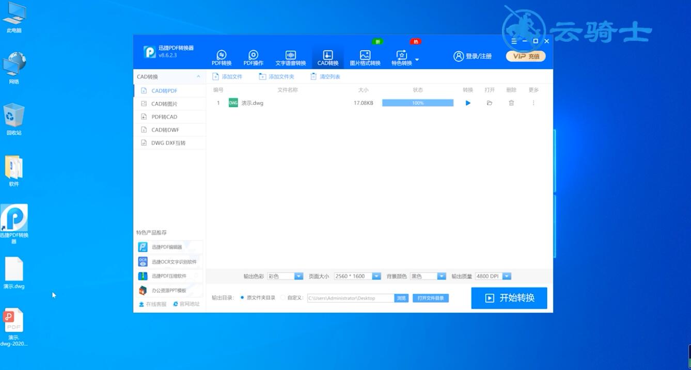Select PDF转CAD in sidebar
Viewport: 691px width, 370px height.
[169, 117]
